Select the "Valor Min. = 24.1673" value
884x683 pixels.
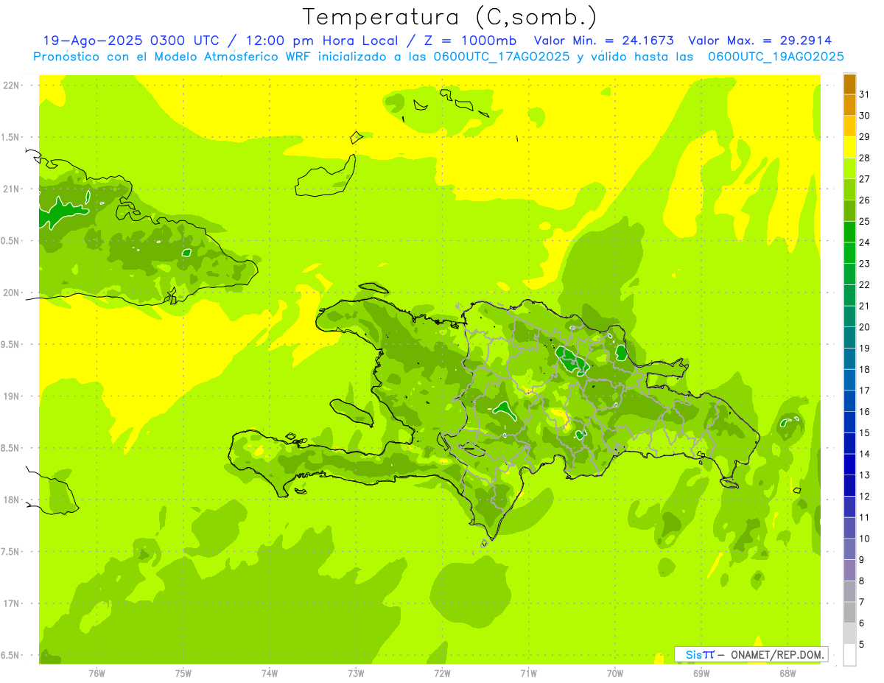[603, 41]
